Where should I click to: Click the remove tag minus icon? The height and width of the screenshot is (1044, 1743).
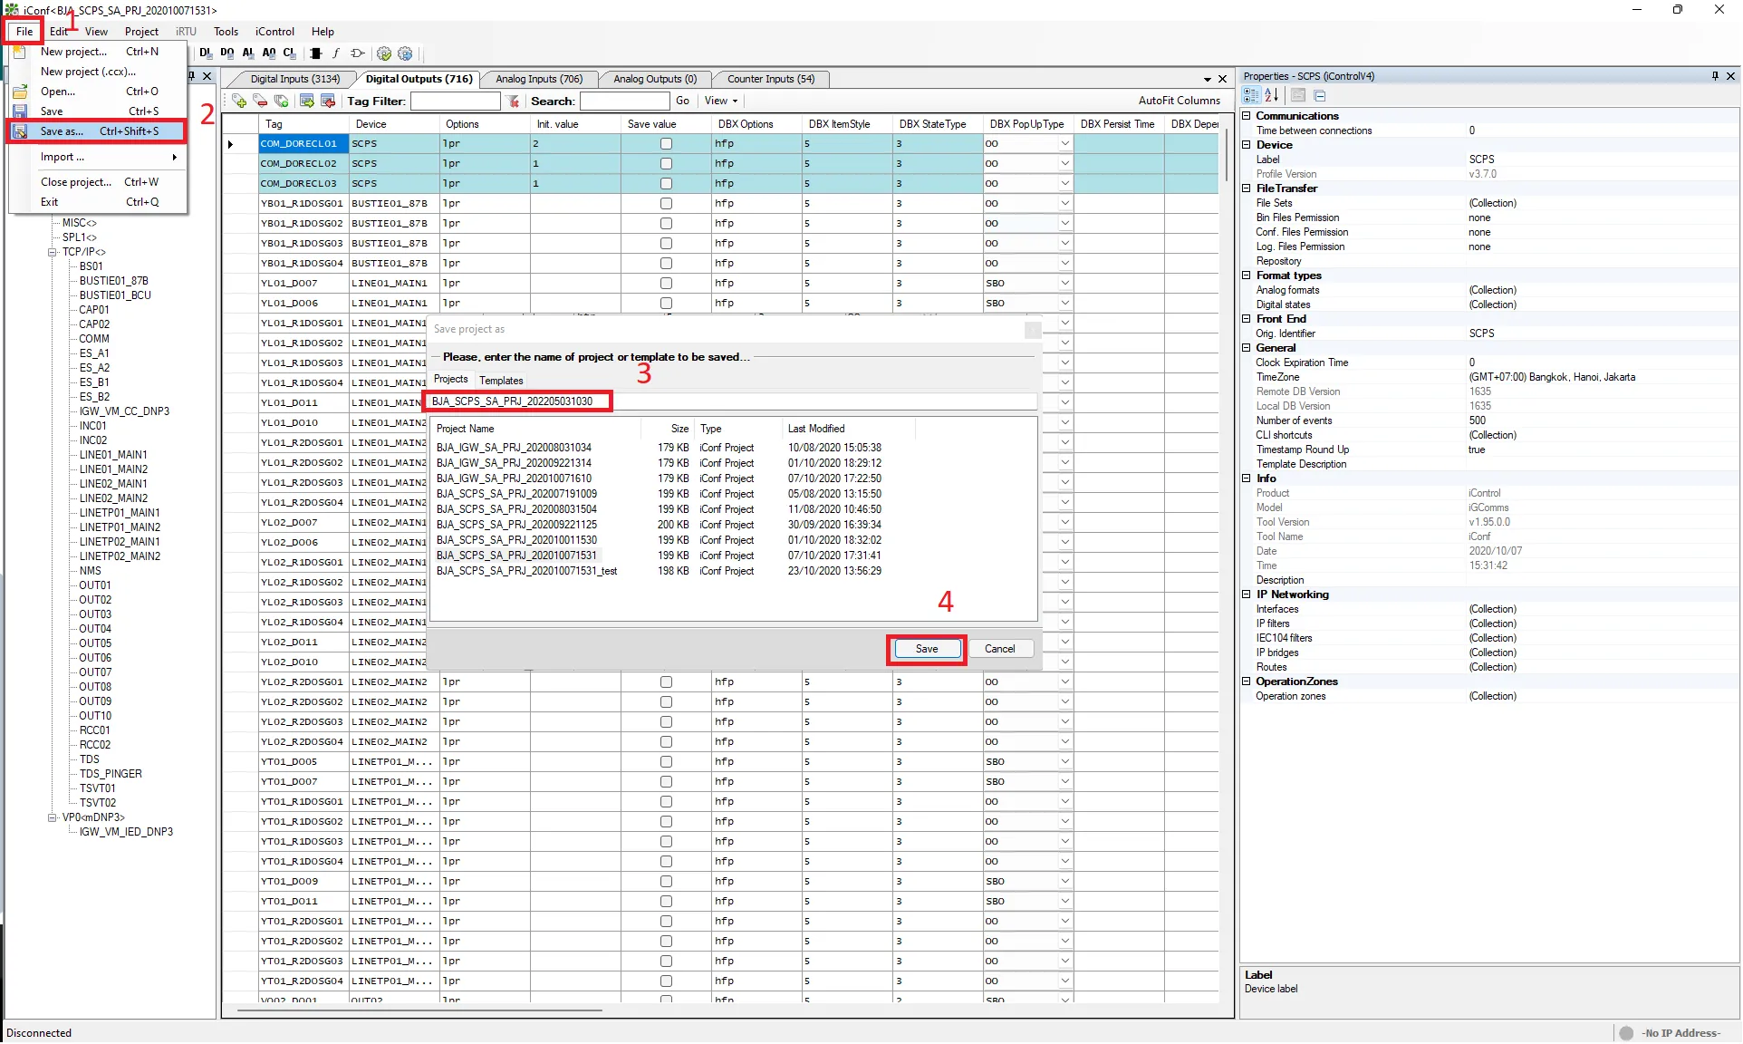(x=260, y=101)
